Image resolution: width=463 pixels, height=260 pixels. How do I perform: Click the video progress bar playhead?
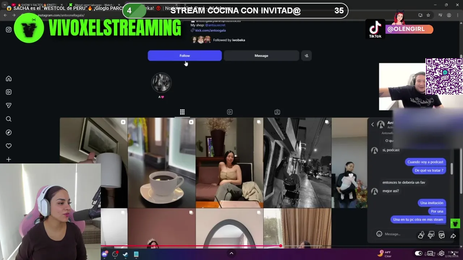click(x=281, y=246)
